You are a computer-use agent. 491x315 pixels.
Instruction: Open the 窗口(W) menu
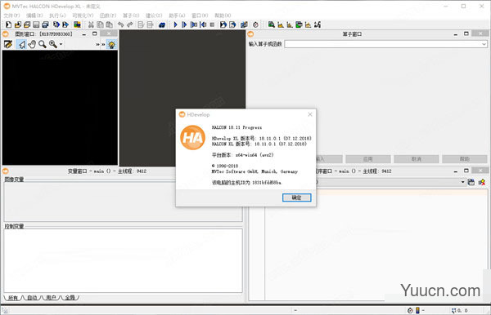200,16
